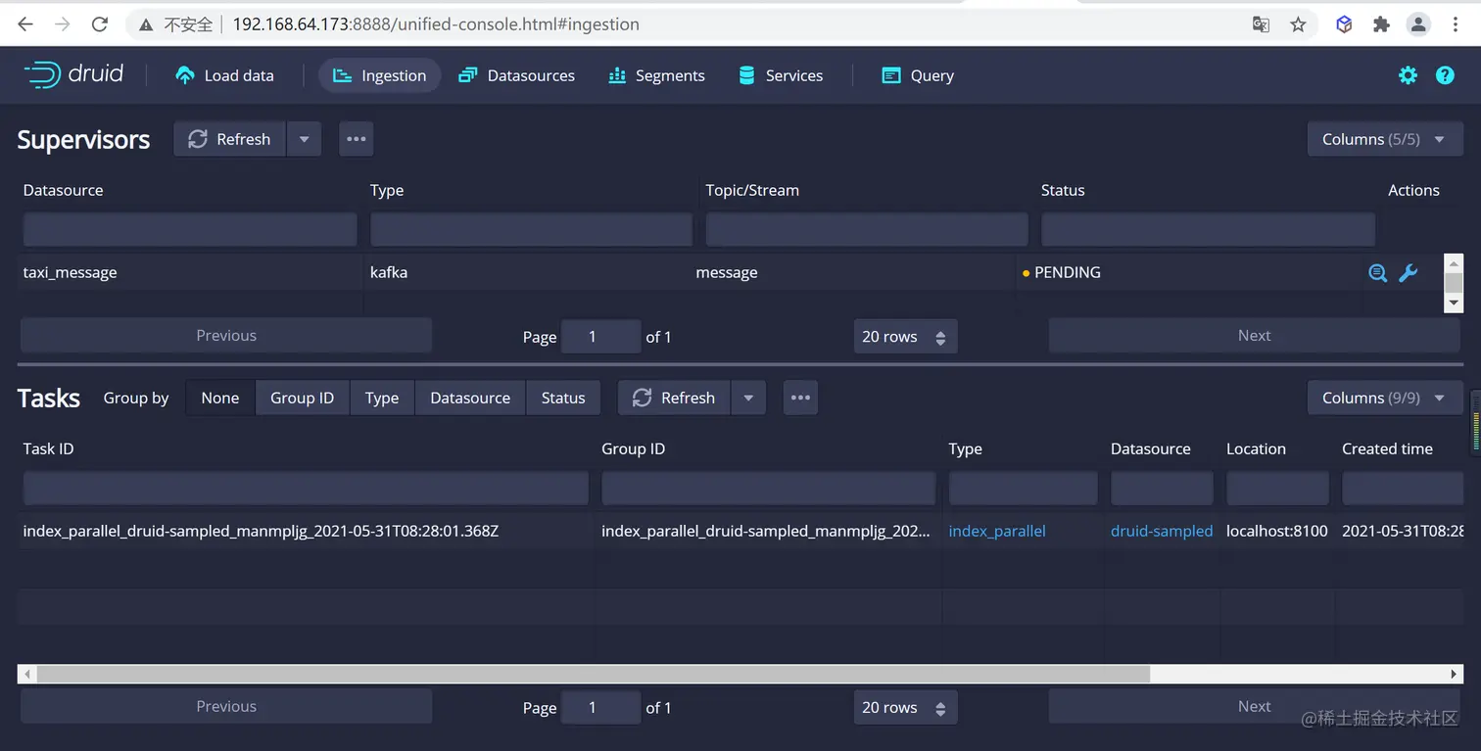Open the Query view
Image resolution: width=1481 pixels, height=751 pixels.
917,75
